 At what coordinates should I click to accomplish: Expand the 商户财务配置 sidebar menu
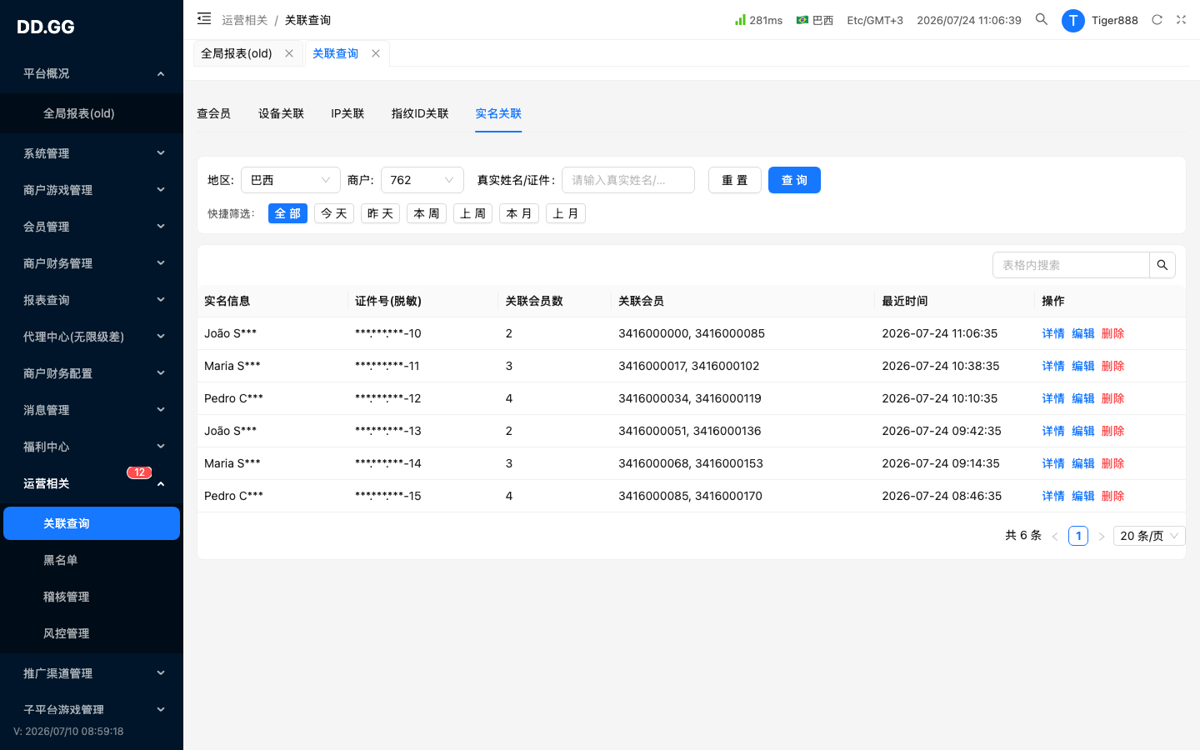[92, 373]
